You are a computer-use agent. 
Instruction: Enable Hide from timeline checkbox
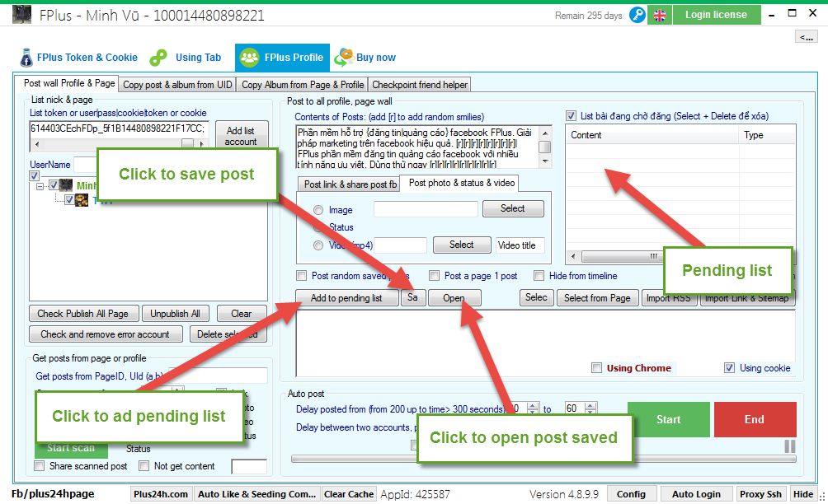coord(539,275)
